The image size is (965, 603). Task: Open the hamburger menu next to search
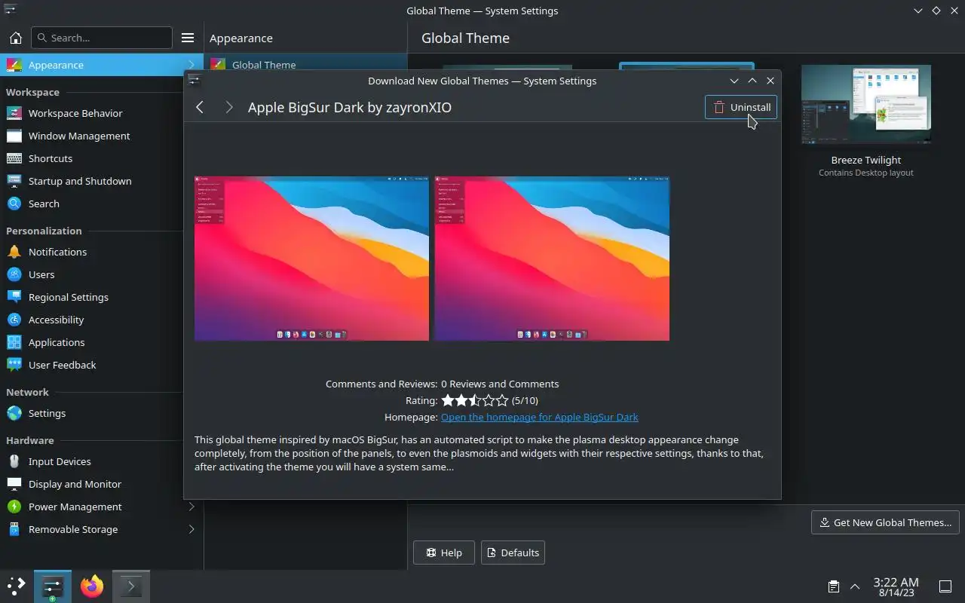click(x=188, y=38)
